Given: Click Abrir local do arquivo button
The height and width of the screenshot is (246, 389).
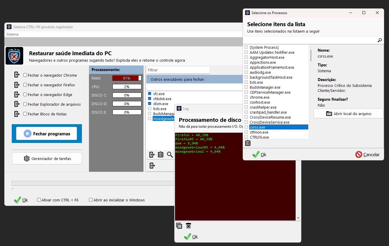Looking at the screenshot, I should [348, 114].
